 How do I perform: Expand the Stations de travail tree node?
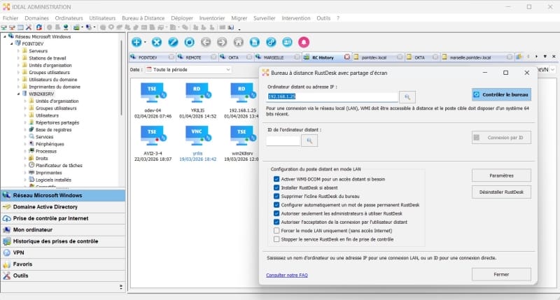18,58
